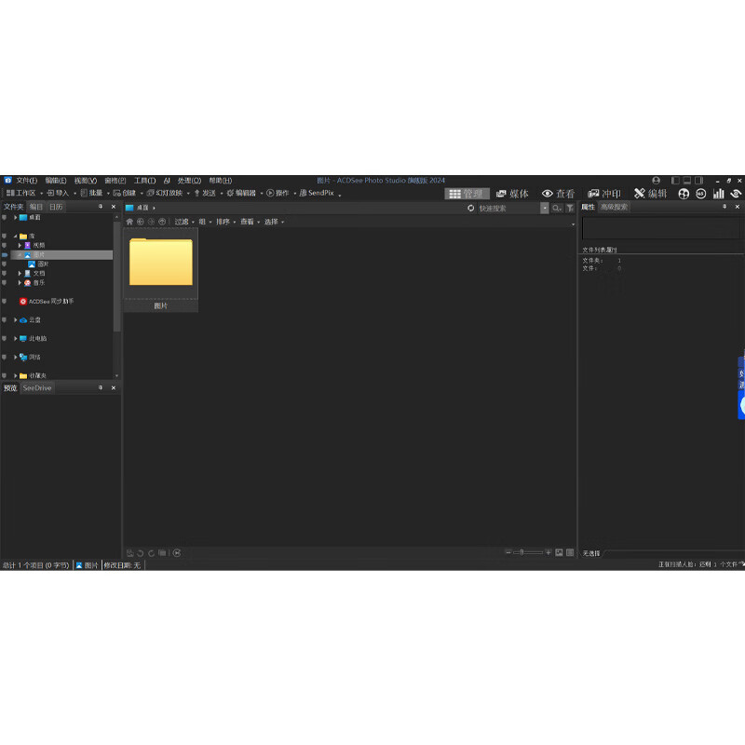This screenshot has height=745, width=745.
Task: Collapse the selected 图片 tree node
Action: point(20,255)
